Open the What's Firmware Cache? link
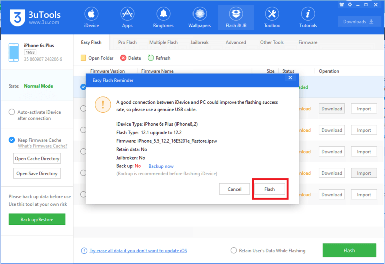Image resolution: width=385 pixels, height=264 pixels. [x=42, y=146]
